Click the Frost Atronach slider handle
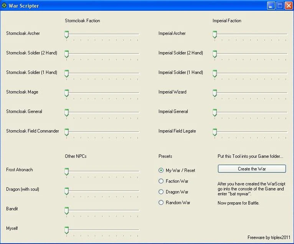Screen dimensions: 294x244 coord(66,171)
